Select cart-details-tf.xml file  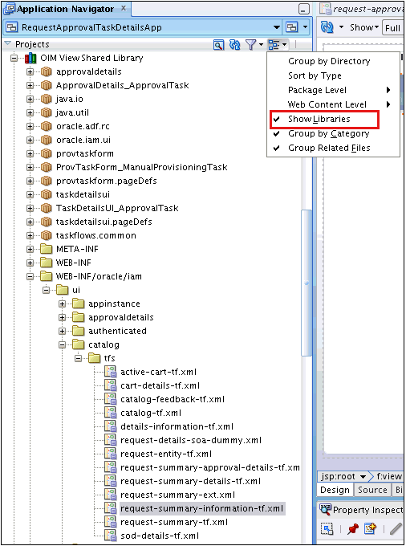pyautogui.click(x=160, y=385)
